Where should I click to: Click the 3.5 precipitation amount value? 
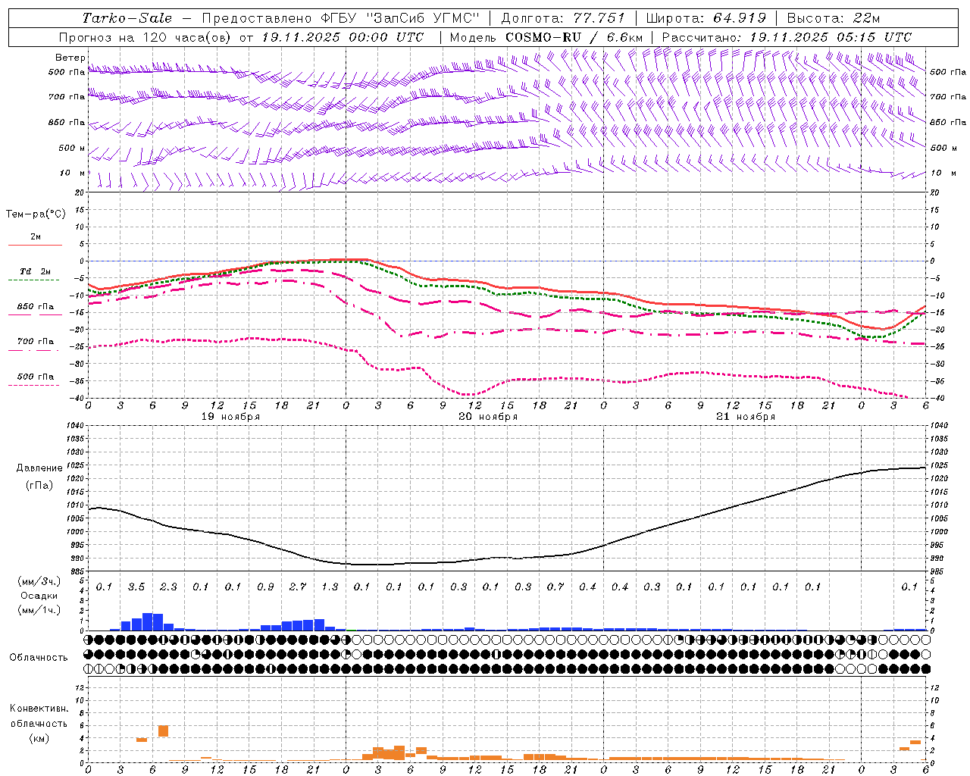(x=136, y=587)
